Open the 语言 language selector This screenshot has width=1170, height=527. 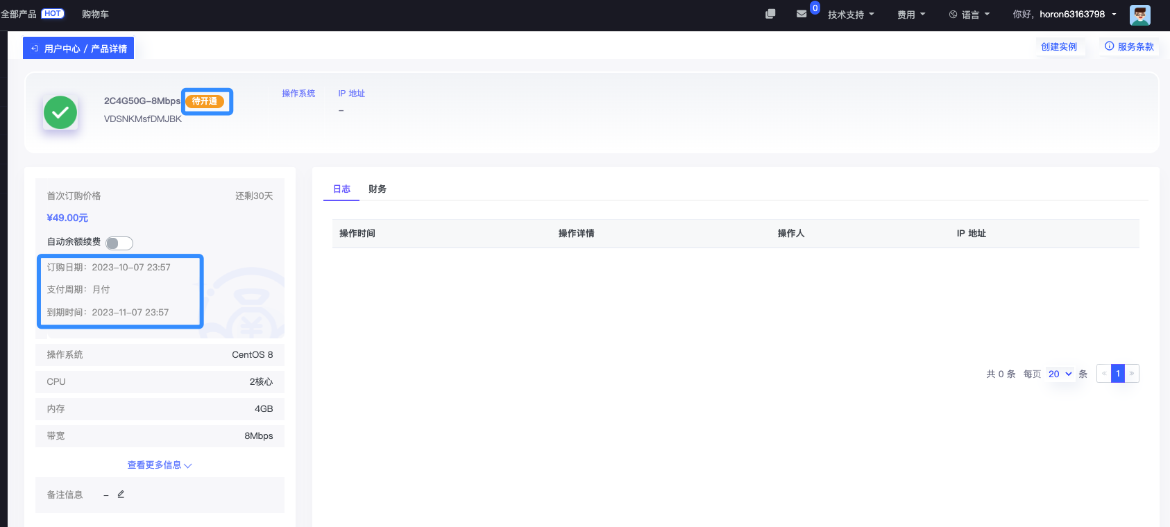969,15
